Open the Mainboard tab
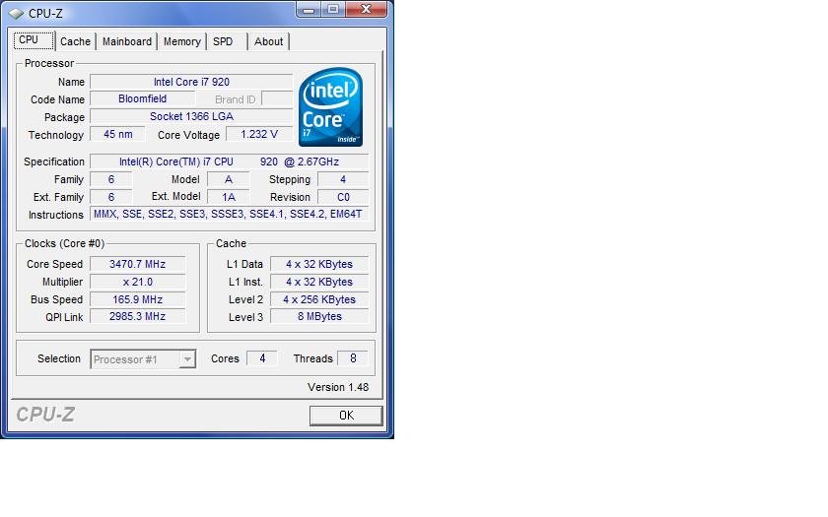828x517 pixels. [127, 41]
